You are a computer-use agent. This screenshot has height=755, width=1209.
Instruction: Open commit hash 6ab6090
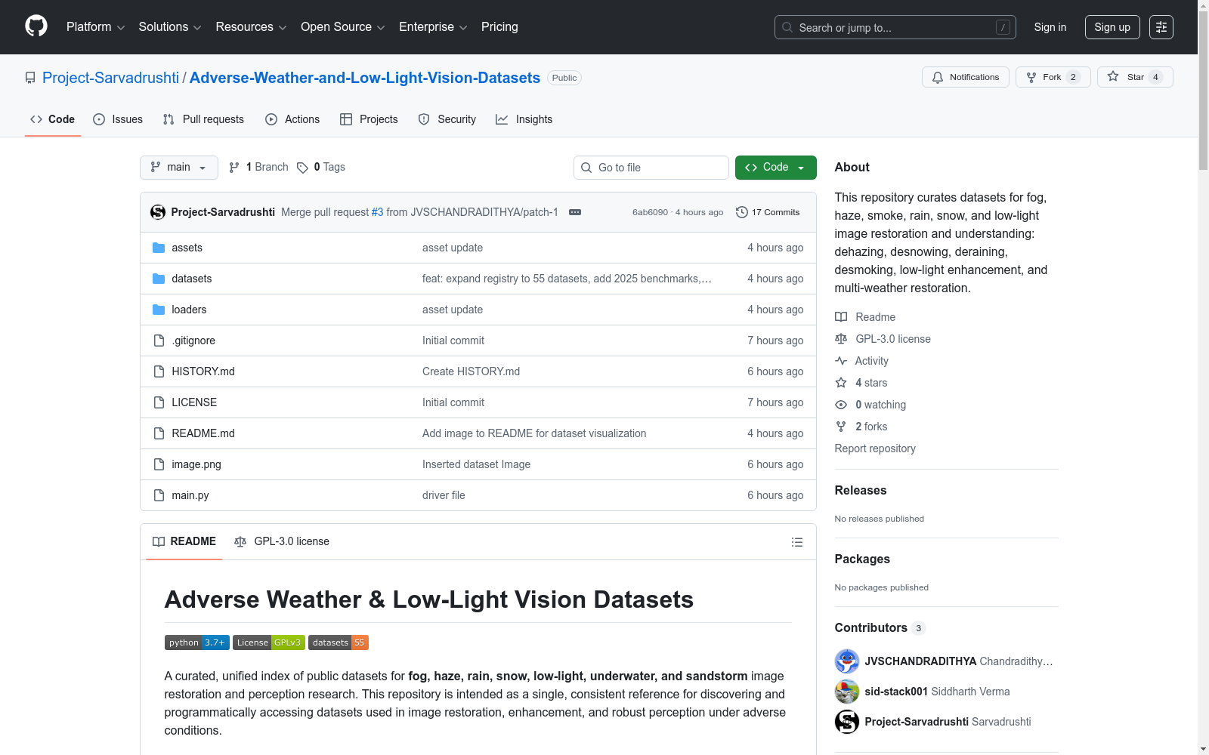point(650,212)
